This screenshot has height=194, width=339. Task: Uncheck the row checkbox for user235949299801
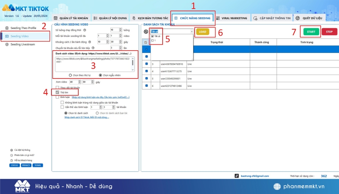click(147, 78)
